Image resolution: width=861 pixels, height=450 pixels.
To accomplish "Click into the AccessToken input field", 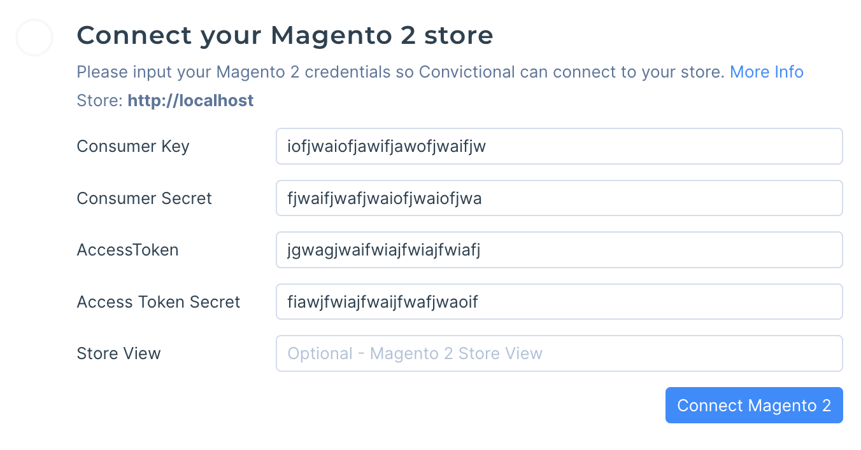I will click(559, 250).
